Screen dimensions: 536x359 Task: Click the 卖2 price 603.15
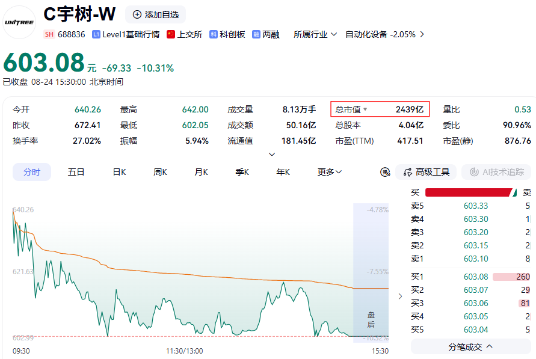click(475, 245)
